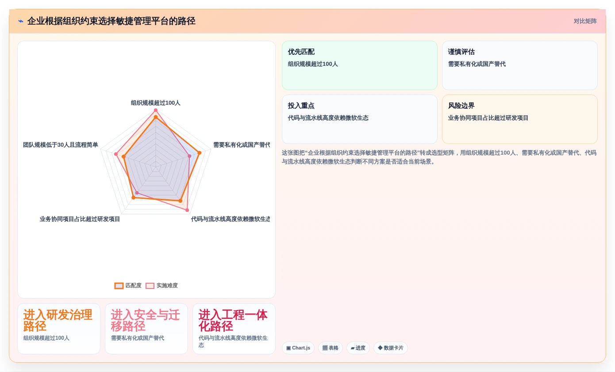Toggle the 实施难度 legend swatch
Image resolution: width=615 pixels, height=372 pixels.
tap(150, 286)
